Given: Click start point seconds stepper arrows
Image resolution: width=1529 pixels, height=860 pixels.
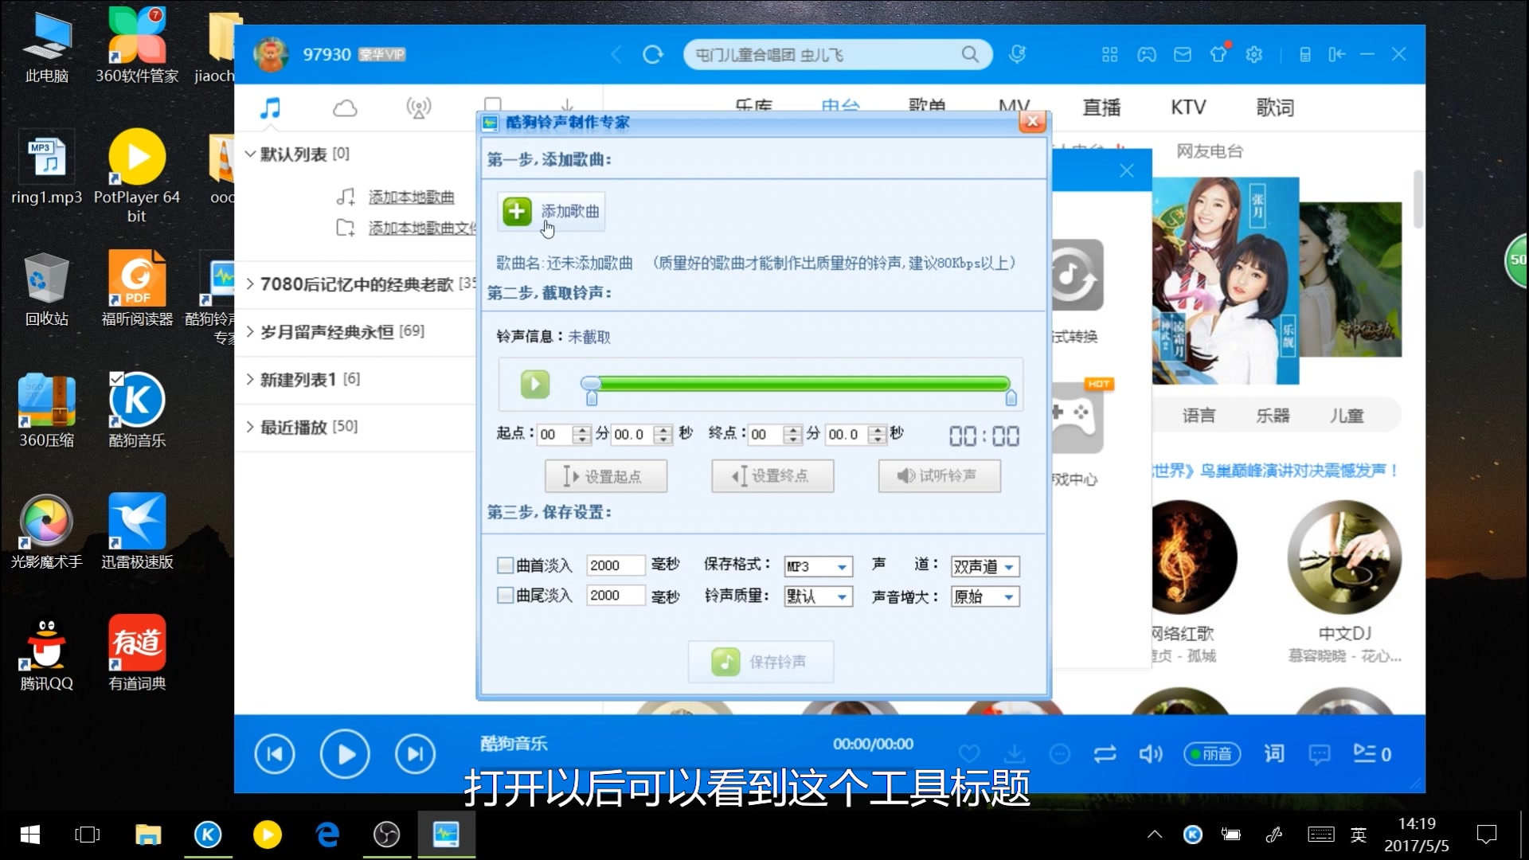Looking at the screenshot, I should click(663, 434).
